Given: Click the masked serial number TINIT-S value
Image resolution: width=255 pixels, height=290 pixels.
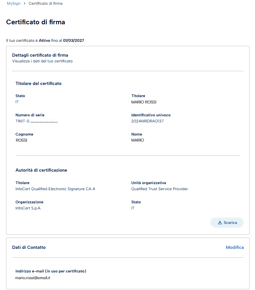Looking at the screenshot, I should click(x=36, y=121).
